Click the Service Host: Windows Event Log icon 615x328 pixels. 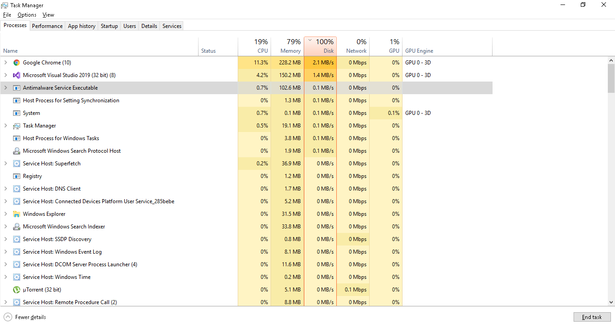pos(17,252)
